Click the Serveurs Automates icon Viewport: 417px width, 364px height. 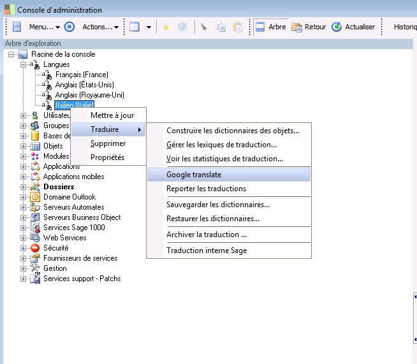(x=35, y=207)
